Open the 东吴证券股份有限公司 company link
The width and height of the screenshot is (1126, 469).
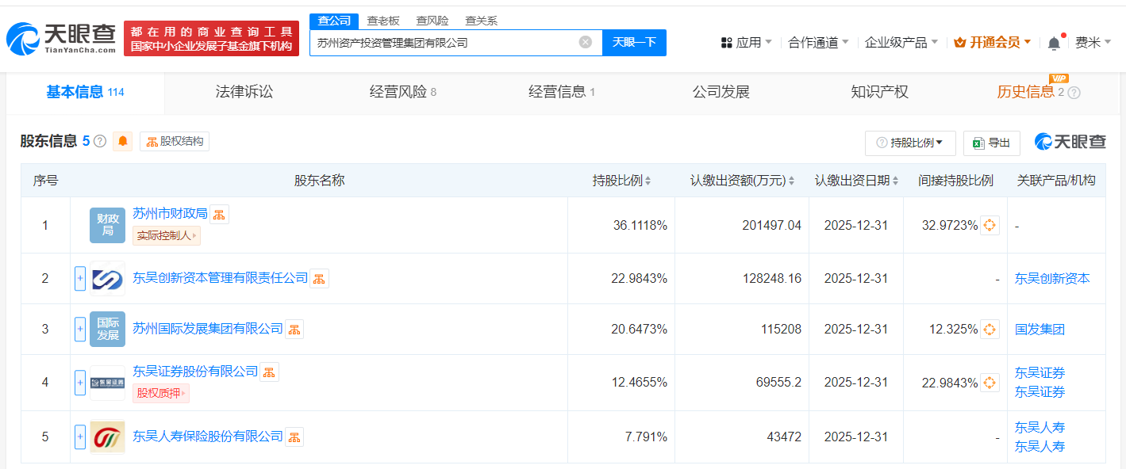[x=195, y=372]
